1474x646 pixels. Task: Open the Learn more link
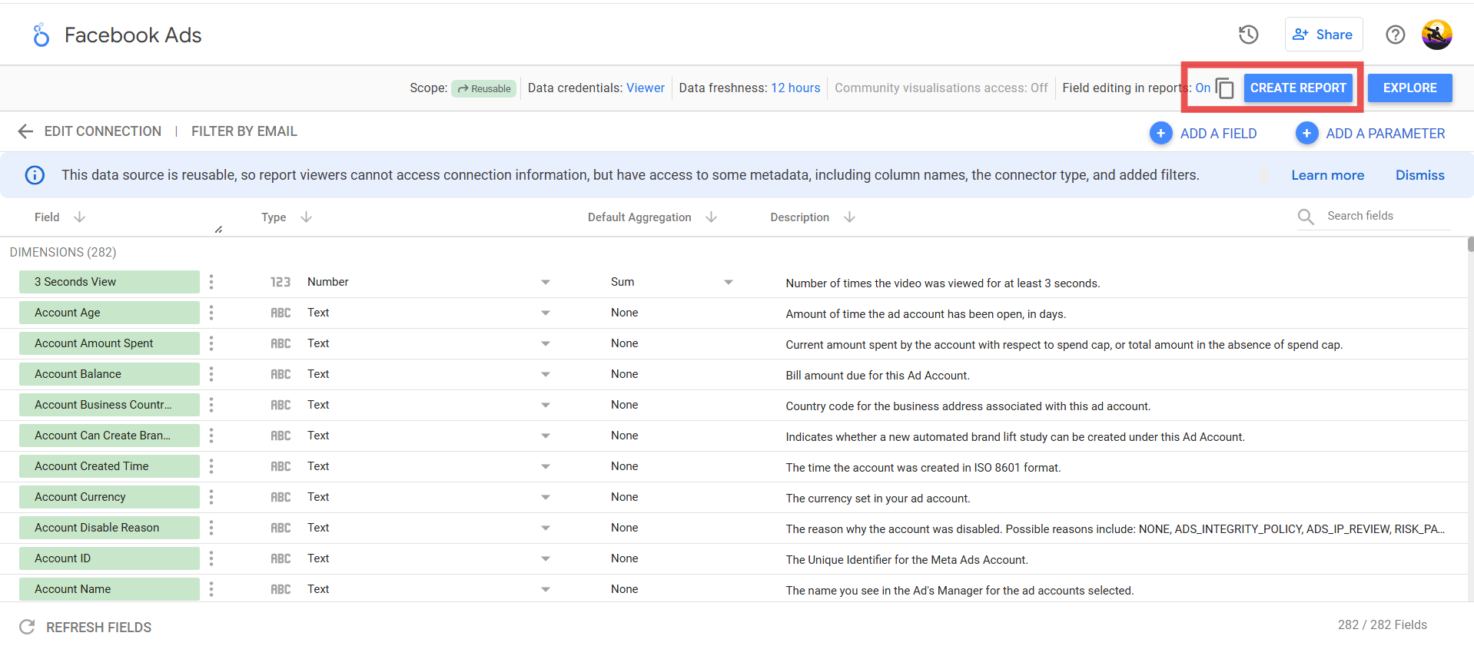pos(1327,175)
